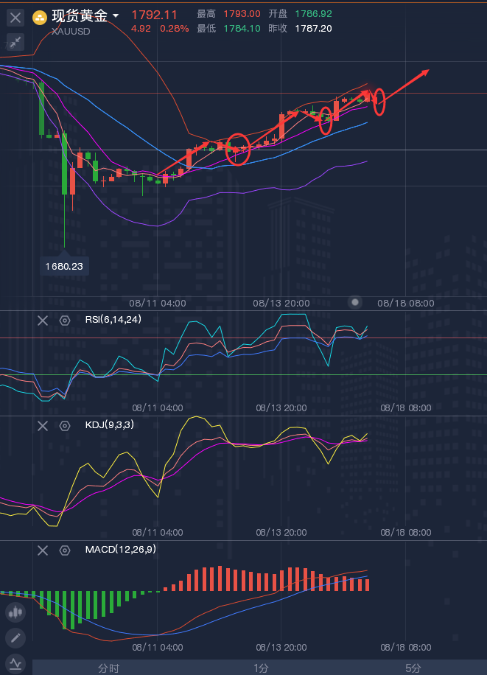Remove the KDJ indicator panel
The width and height of the screenshot is (487, 675).
click(43, 425)
